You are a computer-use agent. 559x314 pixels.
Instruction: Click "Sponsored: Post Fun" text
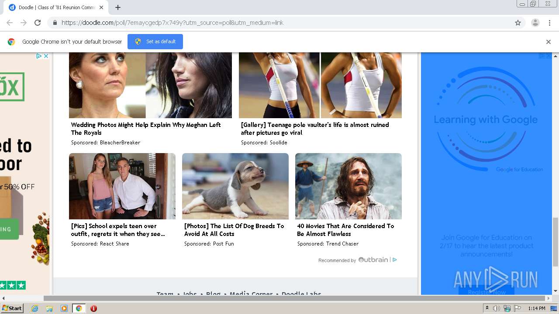click(x=209, y=244)
